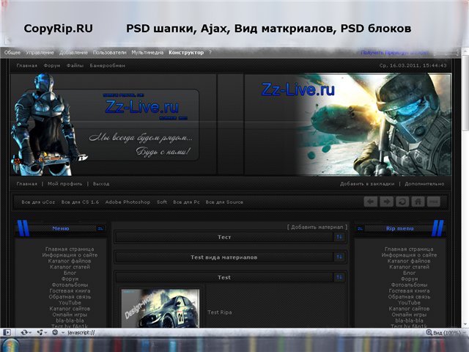Click Онлайн игры in Rip menu block
Viewport: 469px width, 352px height.
click(409, 315)
